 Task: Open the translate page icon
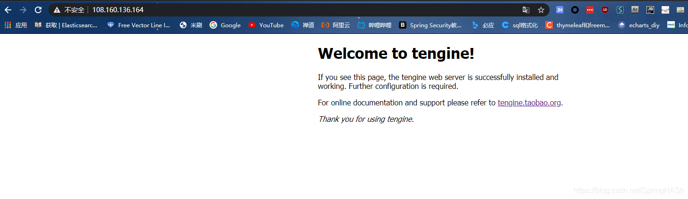(526, 10)
